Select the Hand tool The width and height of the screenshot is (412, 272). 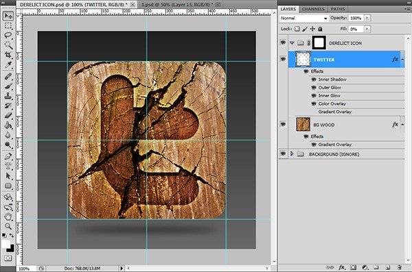8,217
